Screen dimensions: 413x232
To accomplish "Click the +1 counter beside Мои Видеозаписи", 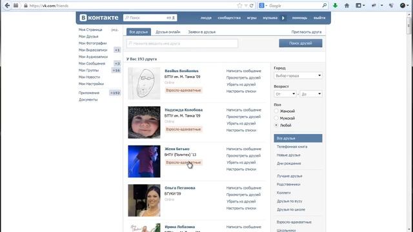I will click(117, 50).
